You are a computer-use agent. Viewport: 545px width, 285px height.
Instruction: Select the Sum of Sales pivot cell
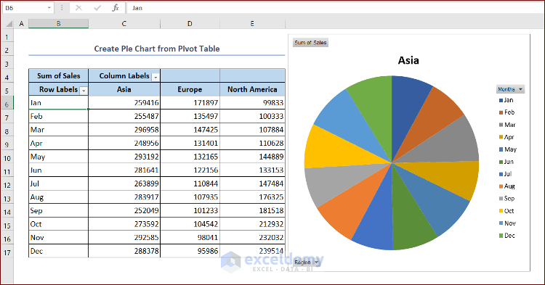pyautogui.click(x=58, y=75)
